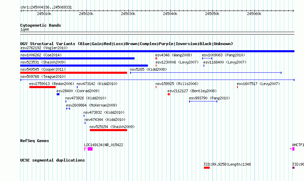The height and width of the screenshot is (181, 304).
Task: Click the 245020k ruler tick label
Action: click(x=86, y=14)
